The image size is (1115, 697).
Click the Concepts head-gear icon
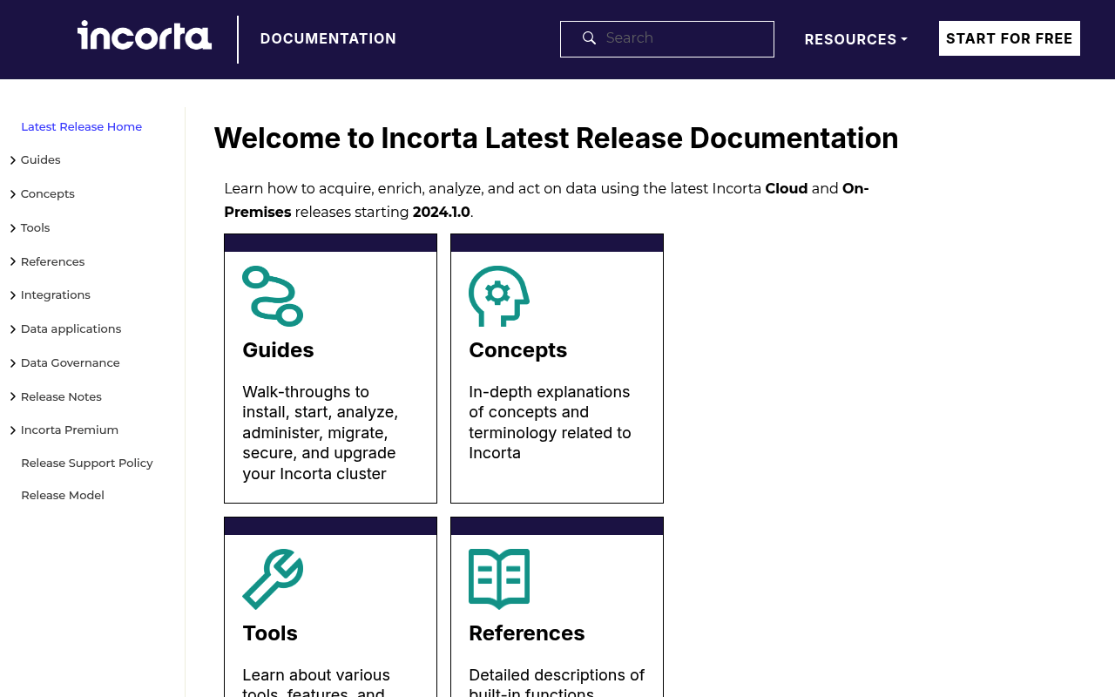499,296
